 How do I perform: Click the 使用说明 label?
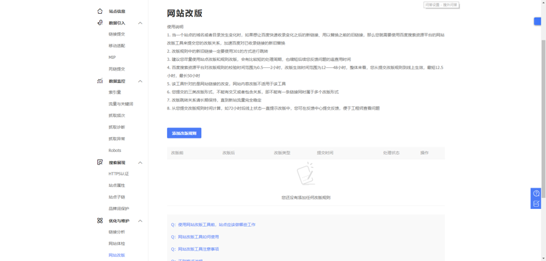[175, 27]
